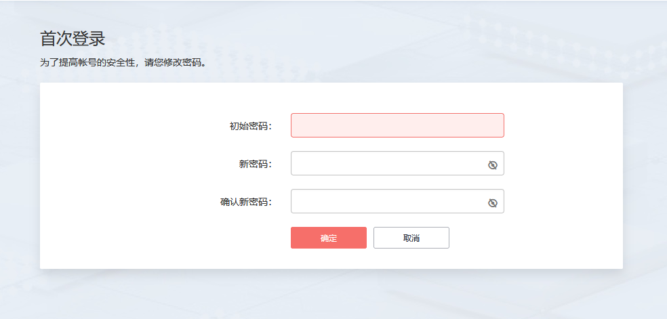Click the 首次登录 page heading
Screen dimensions: 667x319
click(73, 39)
